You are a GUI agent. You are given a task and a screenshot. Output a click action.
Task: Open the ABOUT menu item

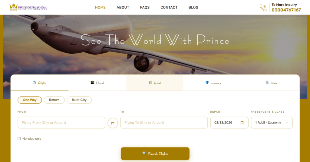point(123,8)
